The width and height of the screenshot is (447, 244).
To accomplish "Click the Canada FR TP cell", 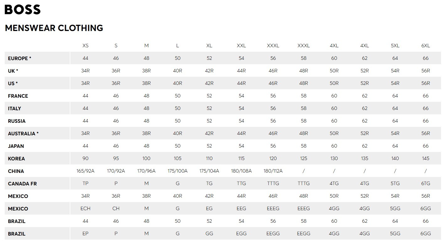I will pos(85,184).
